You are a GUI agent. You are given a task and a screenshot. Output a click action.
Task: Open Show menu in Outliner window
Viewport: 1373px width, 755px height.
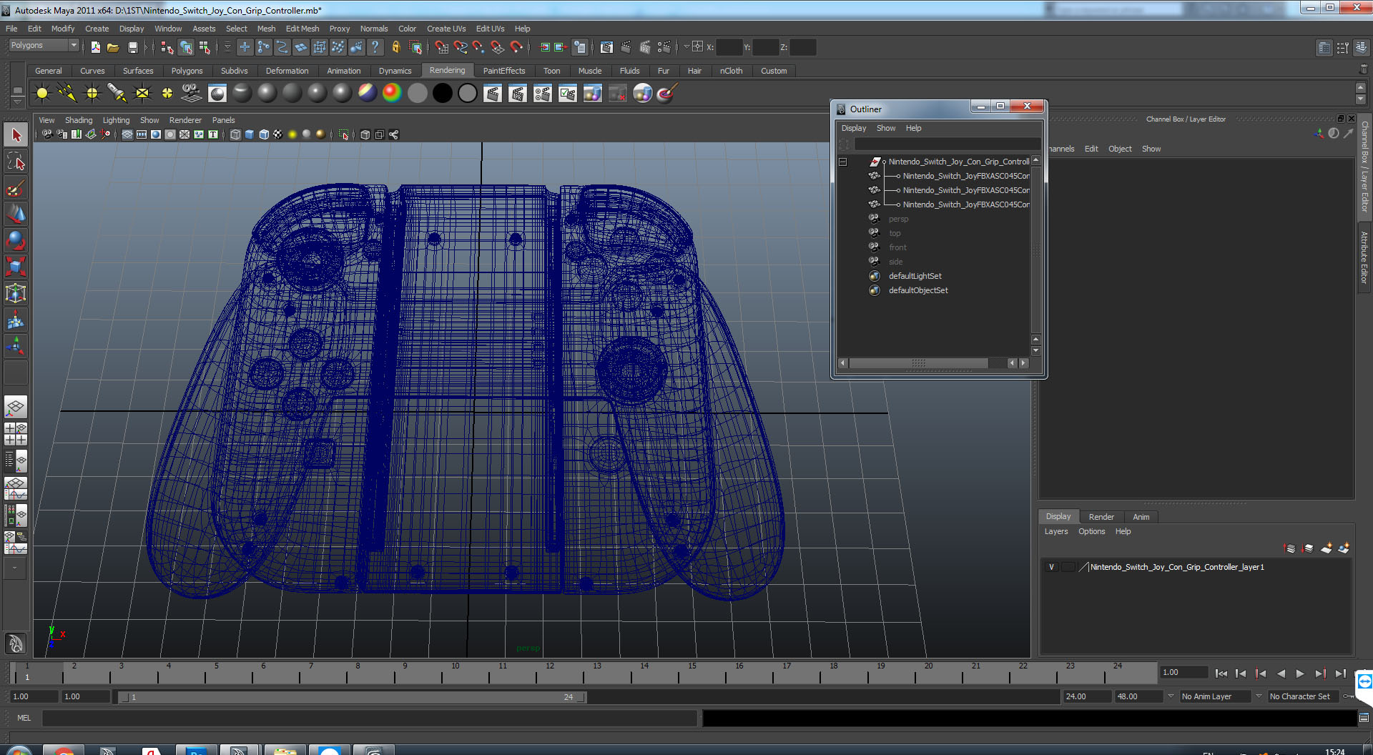(x=886, y=128)
